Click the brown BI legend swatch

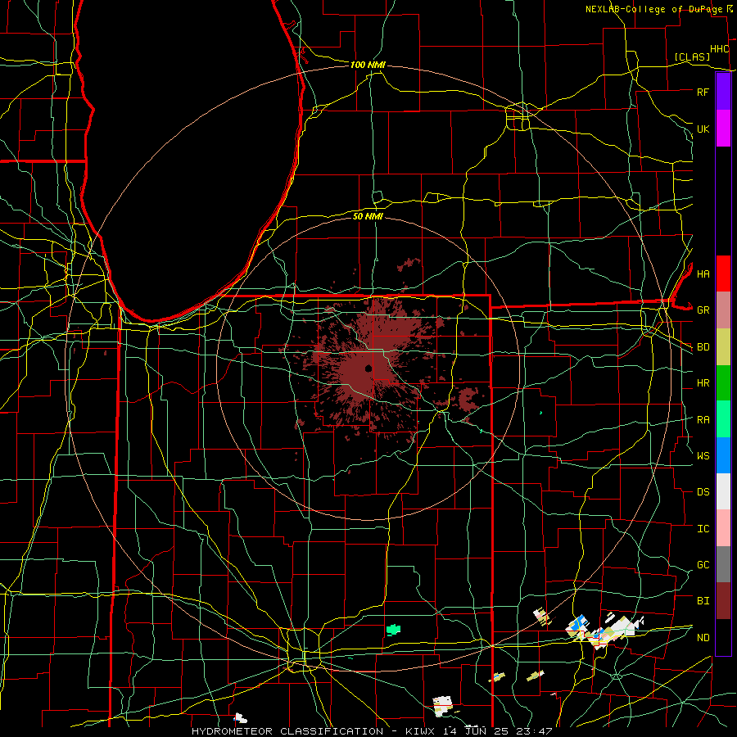pyautogui.click(x=723, y=601)
